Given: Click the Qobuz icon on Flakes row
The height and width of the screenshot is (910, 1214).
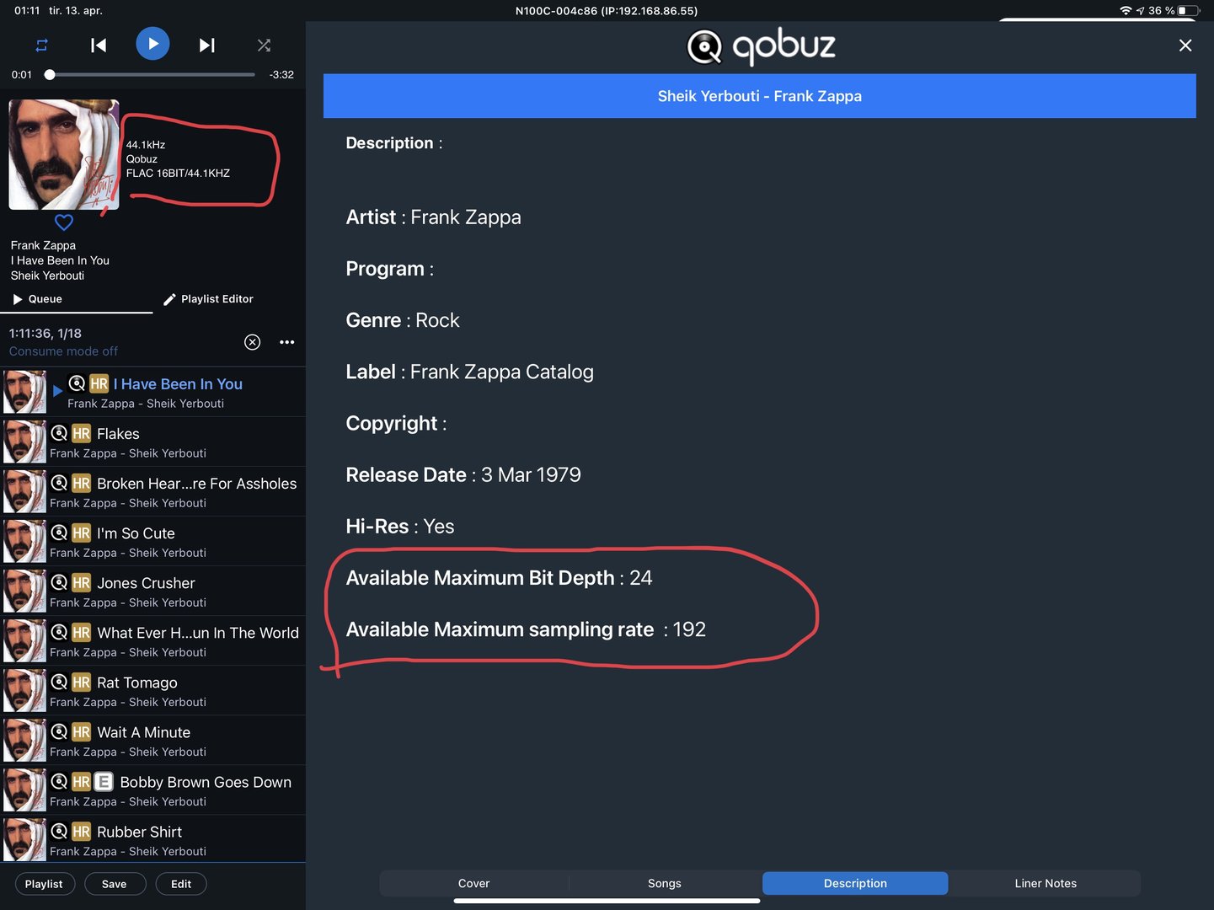Looking at the screenshot, I should pos(59,433).
